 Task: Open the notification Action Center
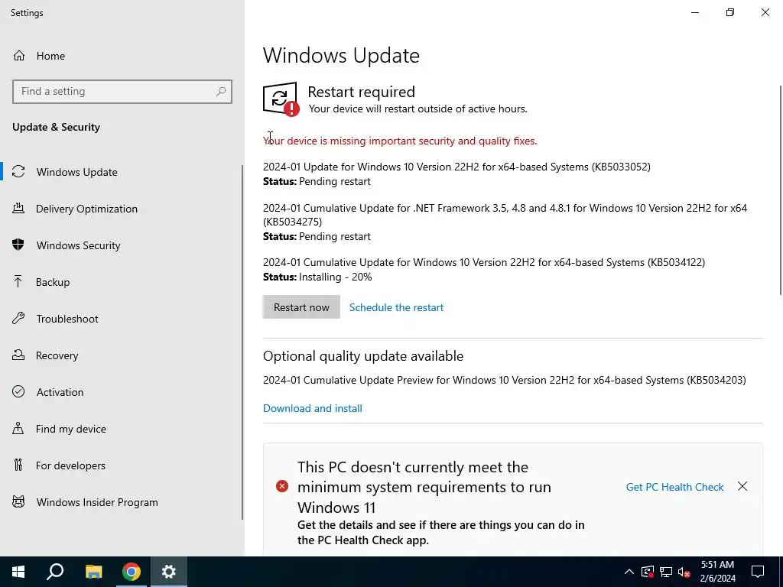(758, 572)
